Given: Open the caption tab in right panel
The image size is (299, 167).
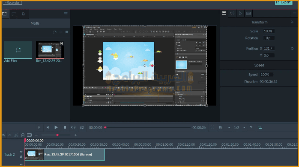Looking at the screenshot, I should (248, 13).
